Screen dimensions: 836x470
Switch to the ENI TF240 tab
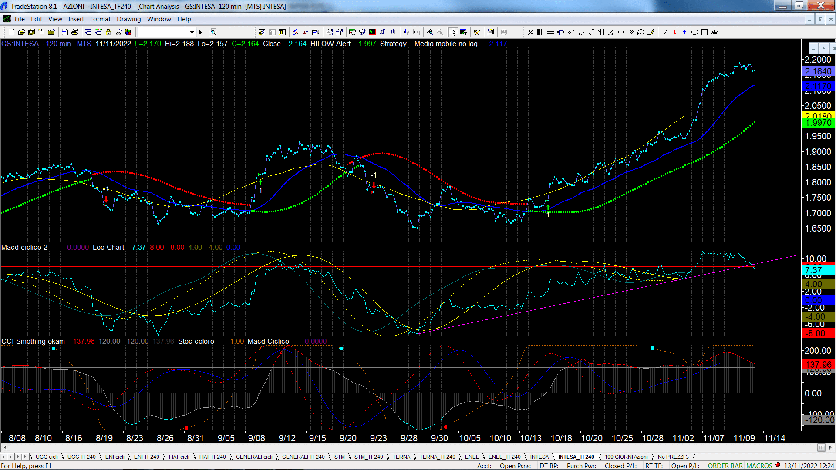(147, 457)
